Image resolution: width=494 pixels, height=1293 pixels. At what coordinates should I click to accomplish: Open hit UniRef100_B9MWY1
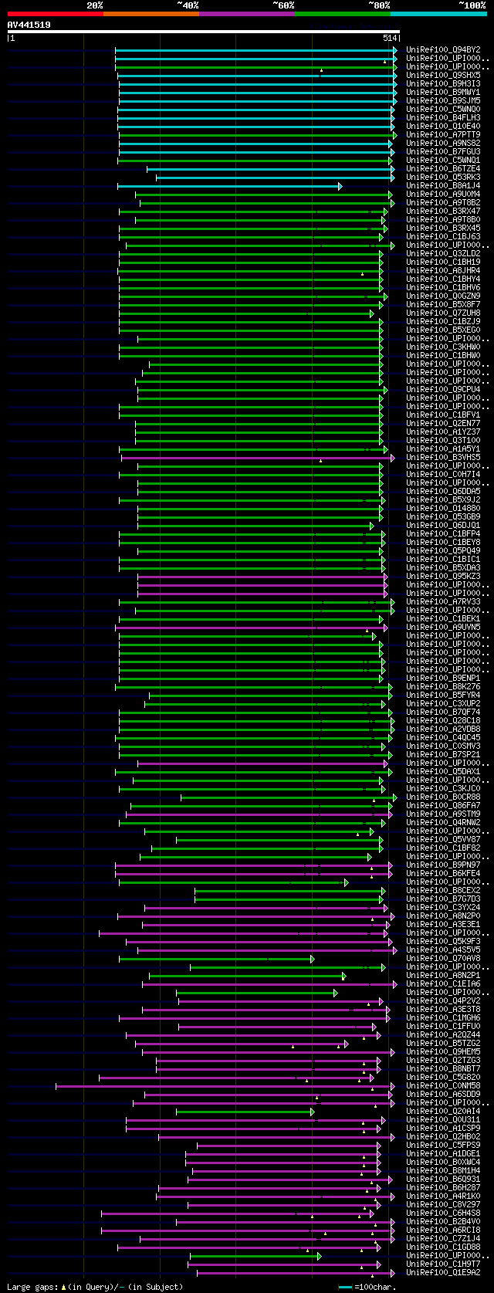point(443,92)
